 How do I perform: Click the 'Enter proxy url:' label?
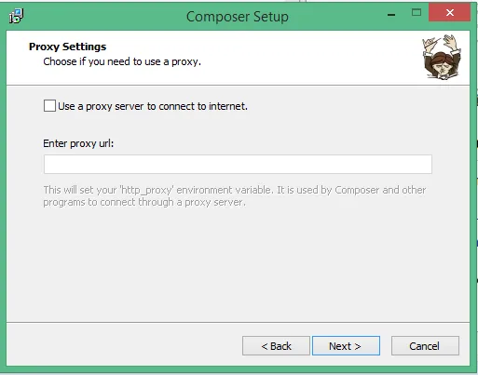pyautogui.click(x=78, y=143)
